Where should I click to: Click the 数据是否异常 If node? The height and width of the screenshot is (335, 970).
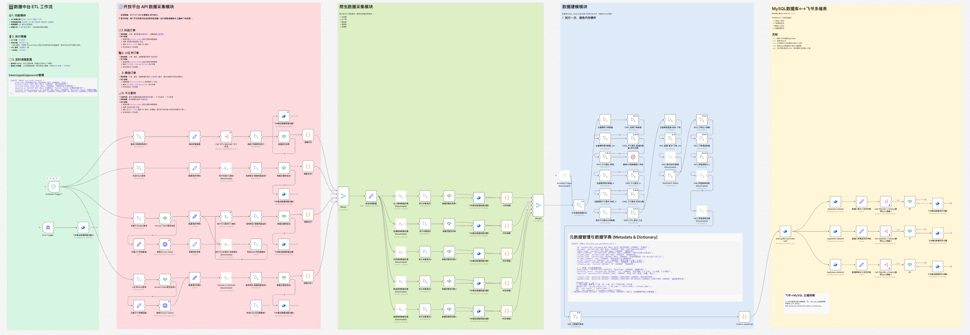pos(284,137)
